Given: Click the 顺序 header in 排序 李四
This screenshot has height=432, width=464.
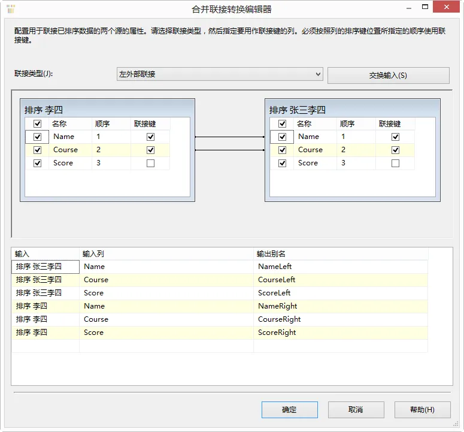Looking at the screenshot, I should tap(111, 123).
